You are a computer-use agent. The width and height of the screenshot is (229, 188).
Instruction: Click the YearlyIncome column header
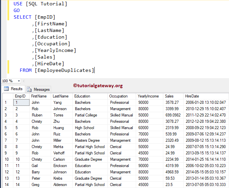point(148,96)
